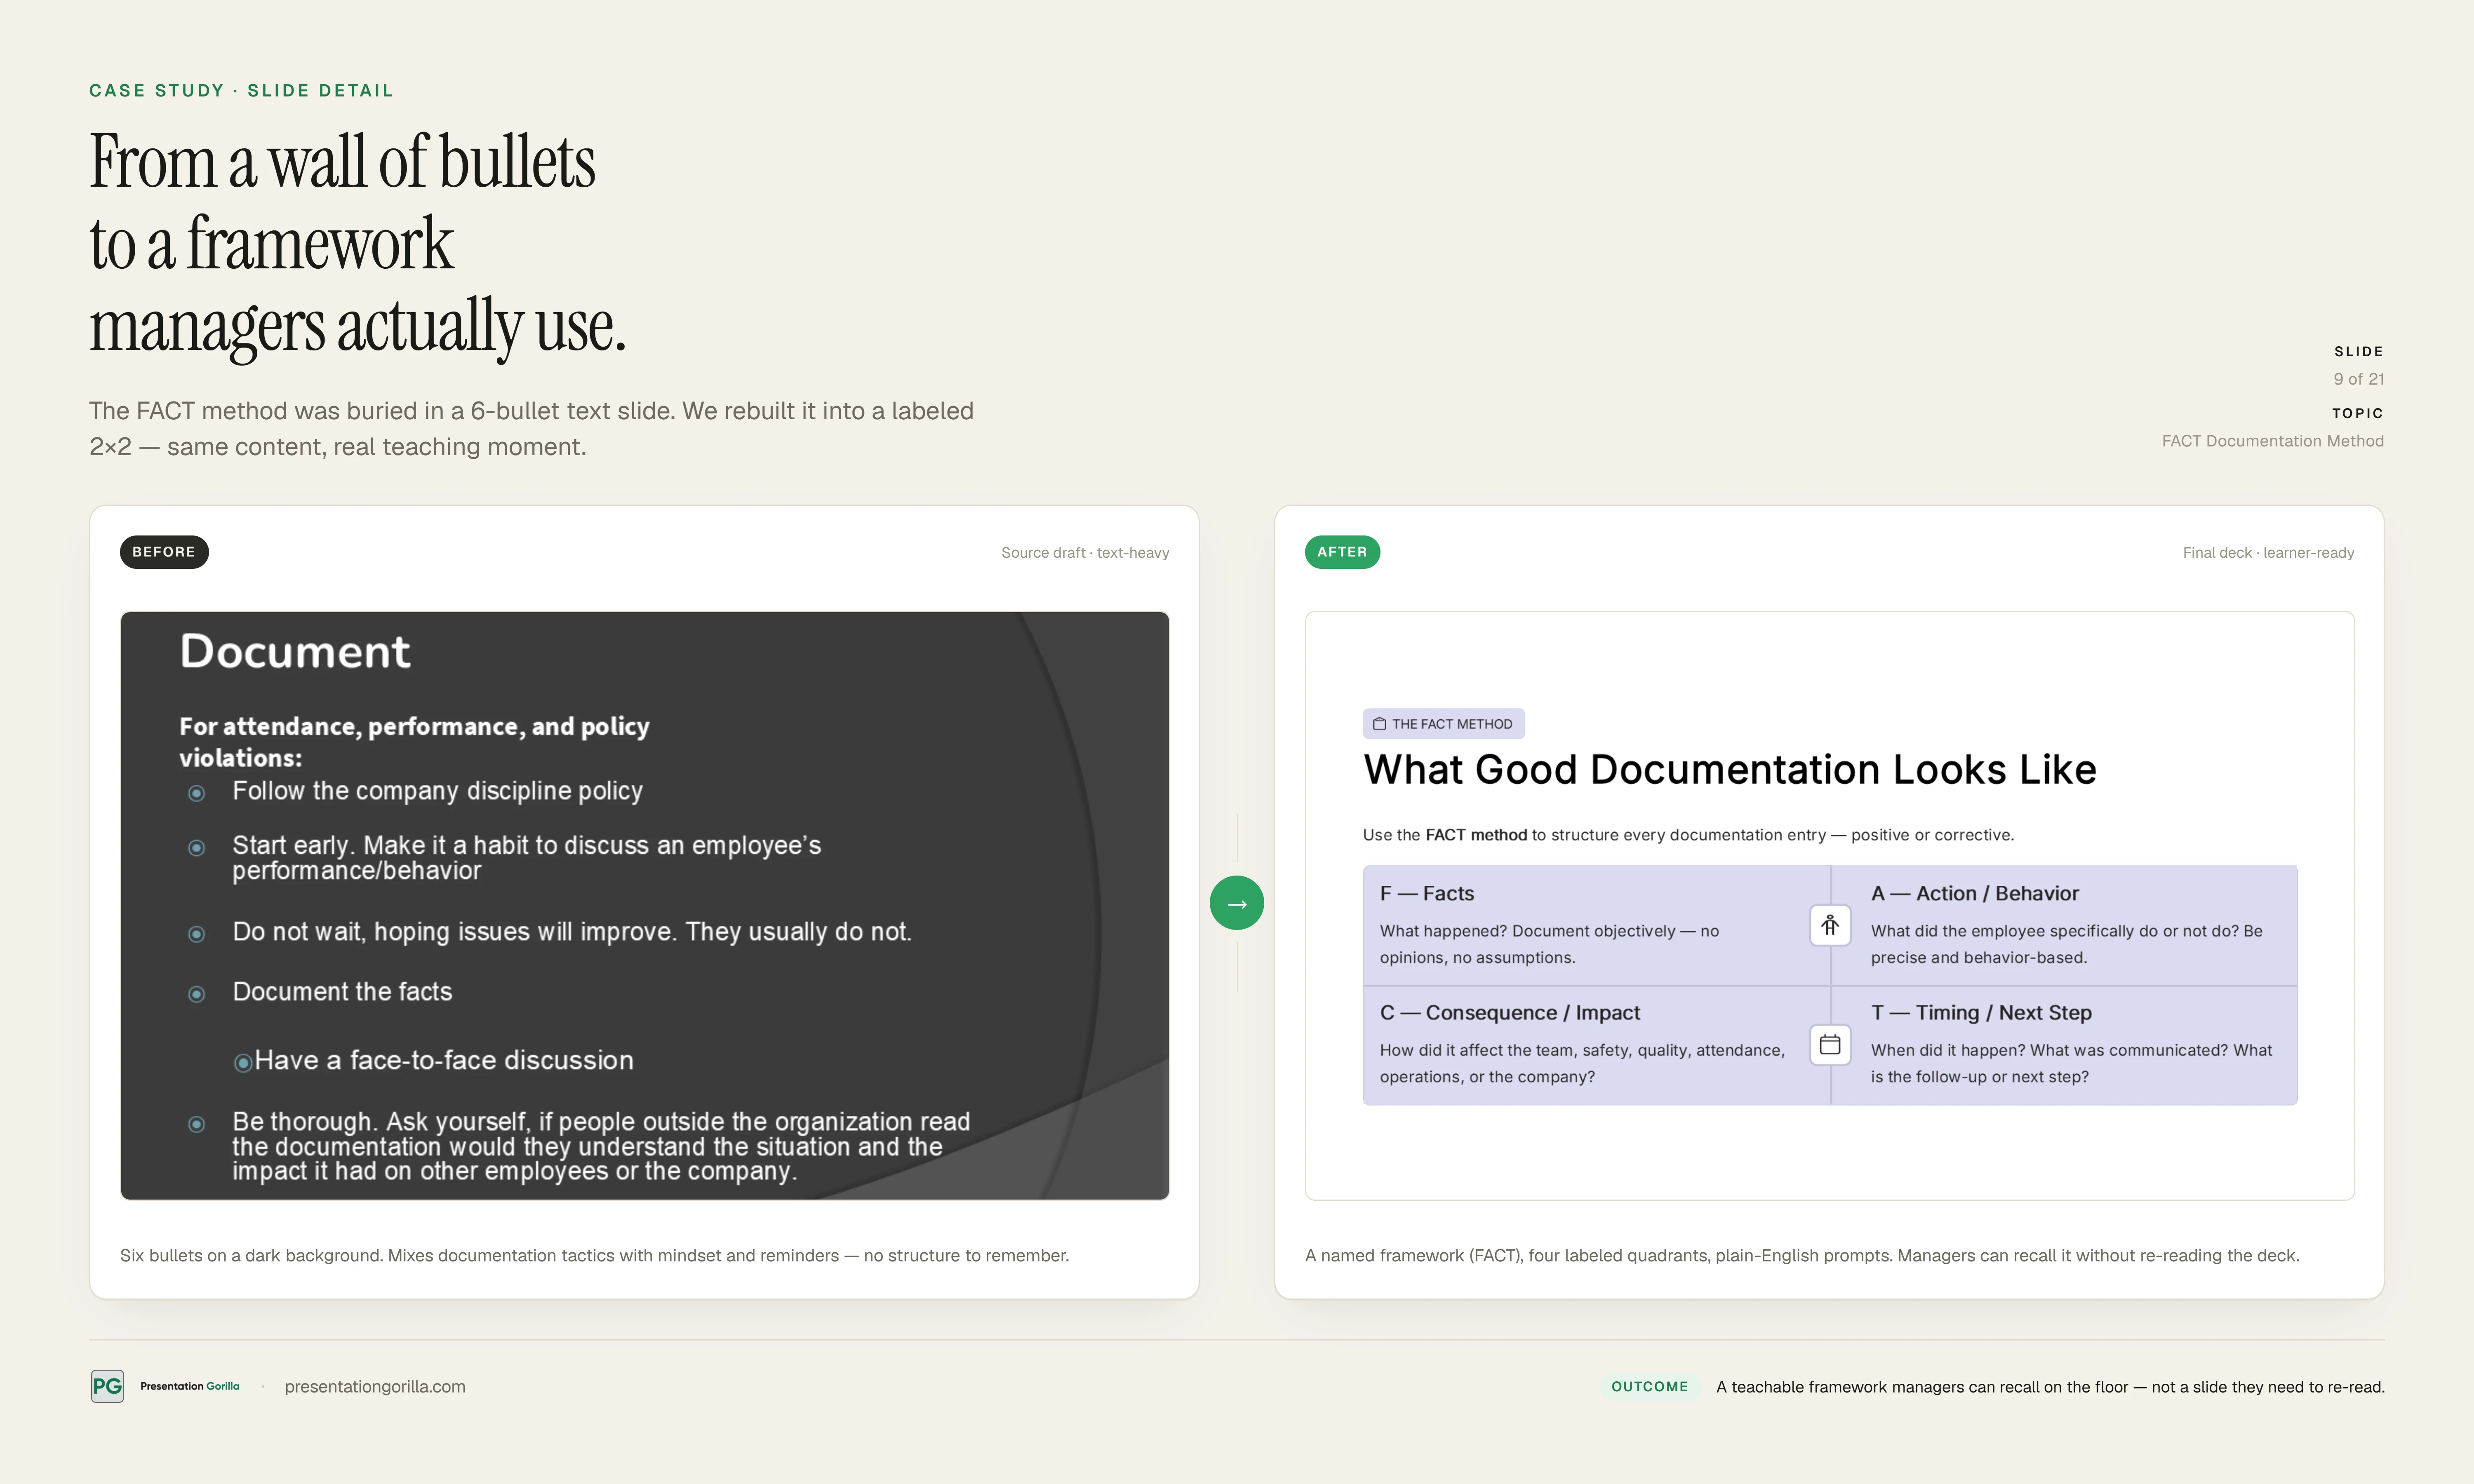This screenshot has height=1484, width=2474.
Task: Click 'Start early. Make it a habit' bullet
Action: (526, 857)
